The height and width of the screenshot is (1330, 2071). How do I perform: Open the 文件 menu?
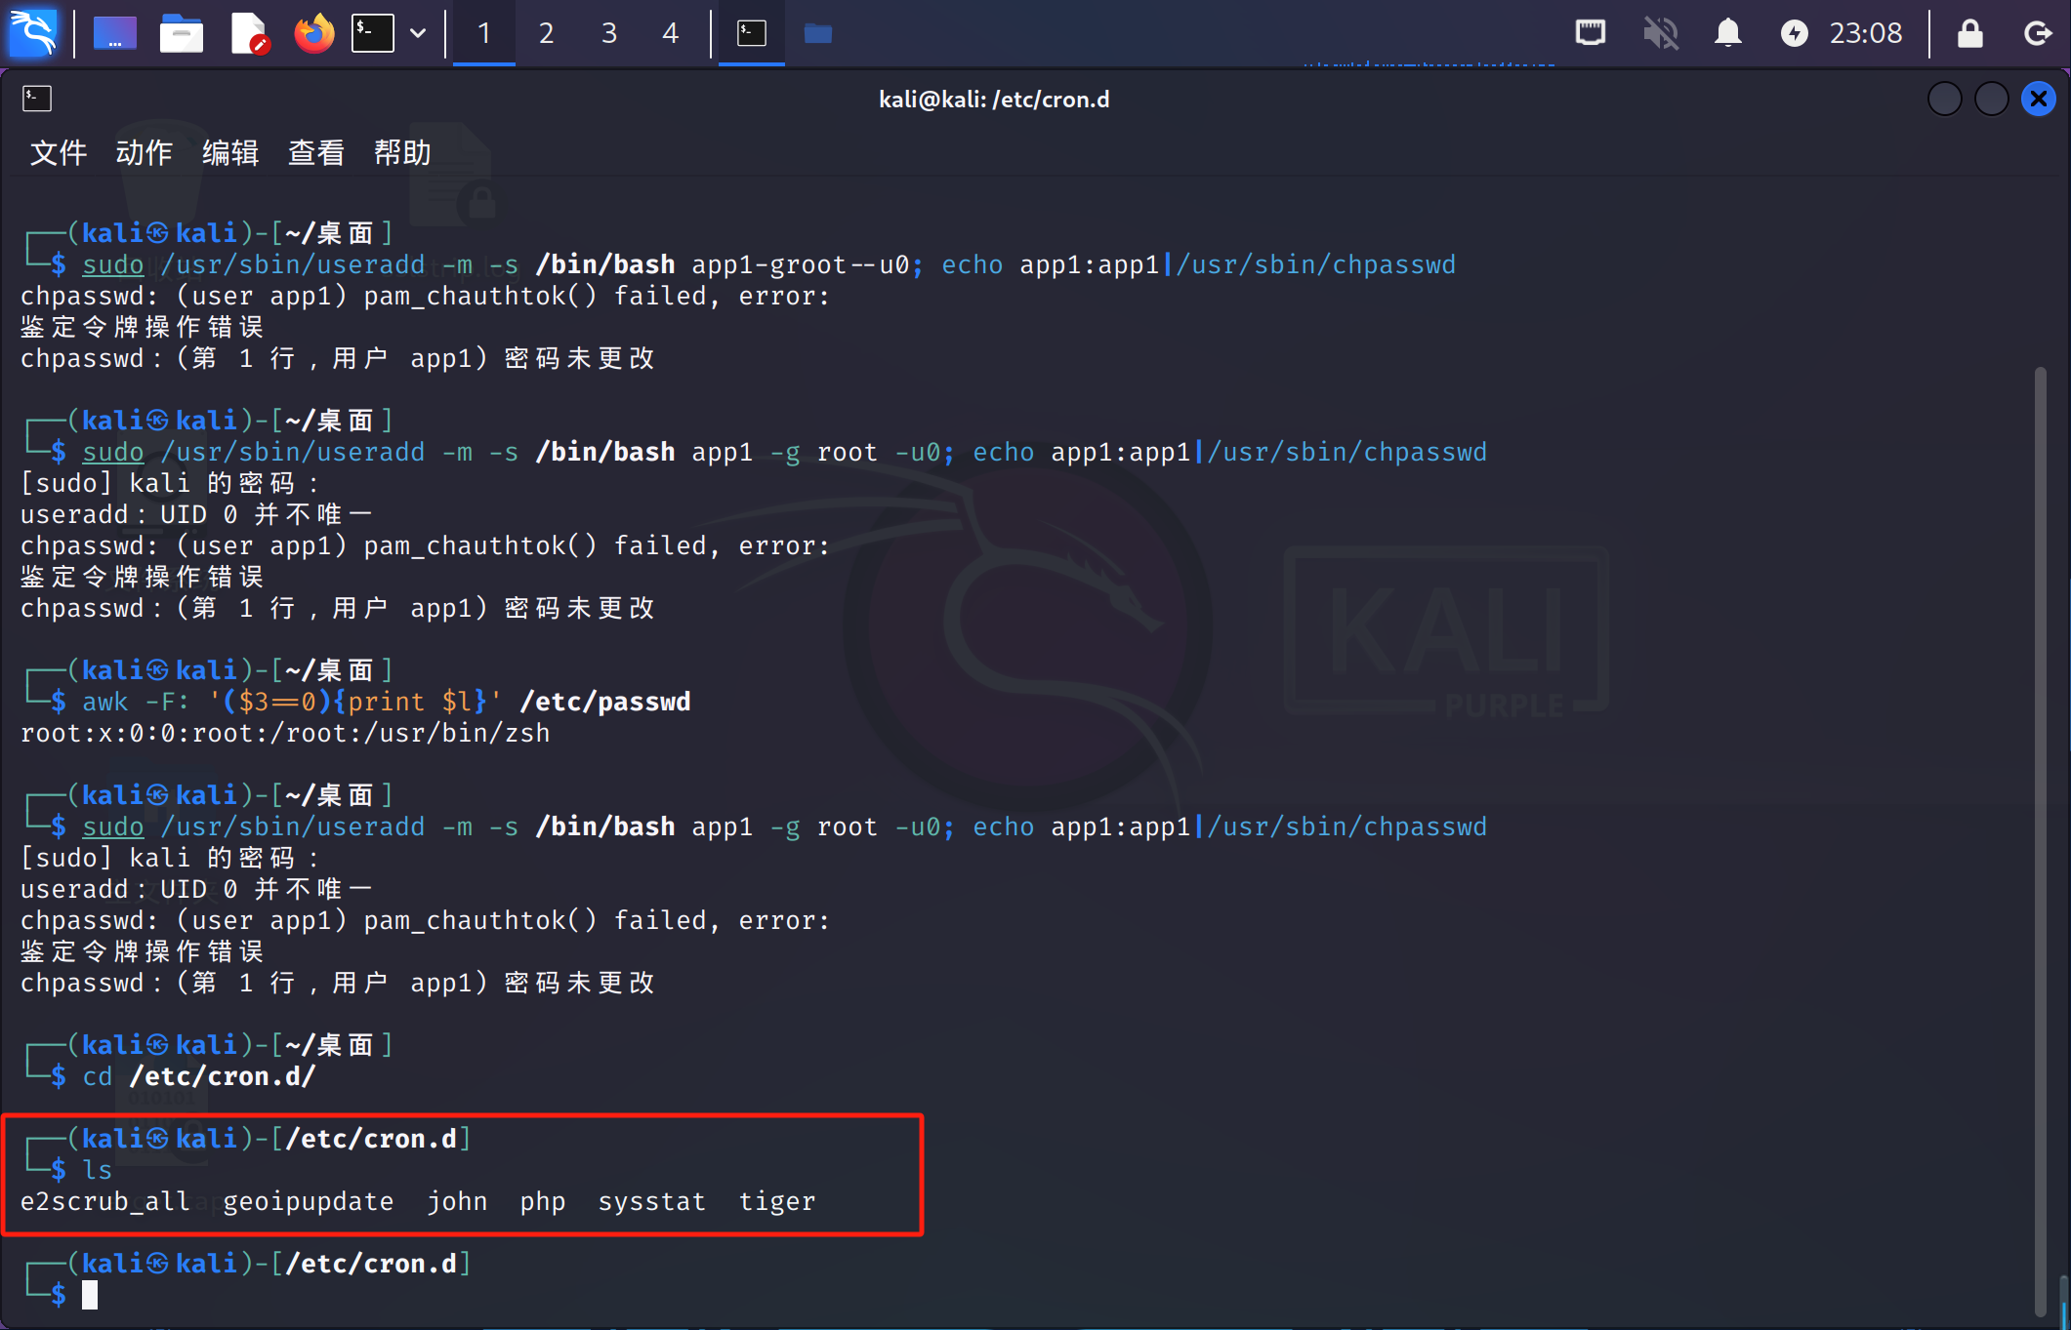59,152
